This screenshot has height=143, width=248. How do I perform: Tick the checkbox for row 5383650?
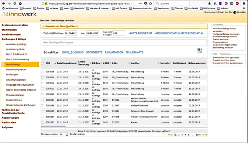click(42, 89)
